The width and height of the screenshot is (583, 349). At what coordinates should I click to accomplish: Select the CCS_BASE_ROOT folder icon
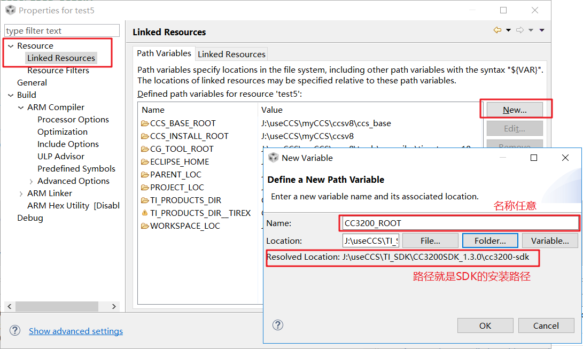[x=144, y=123]
